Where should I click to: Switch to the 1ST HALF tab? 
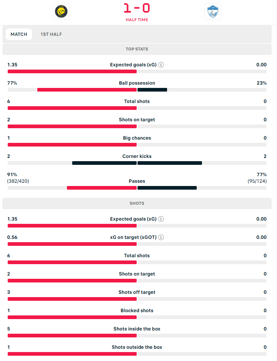tap(51, 34)
